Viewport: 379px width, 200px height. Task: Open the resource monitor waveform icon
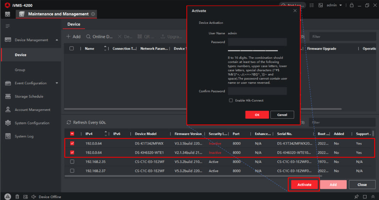(x=321, y=5)
